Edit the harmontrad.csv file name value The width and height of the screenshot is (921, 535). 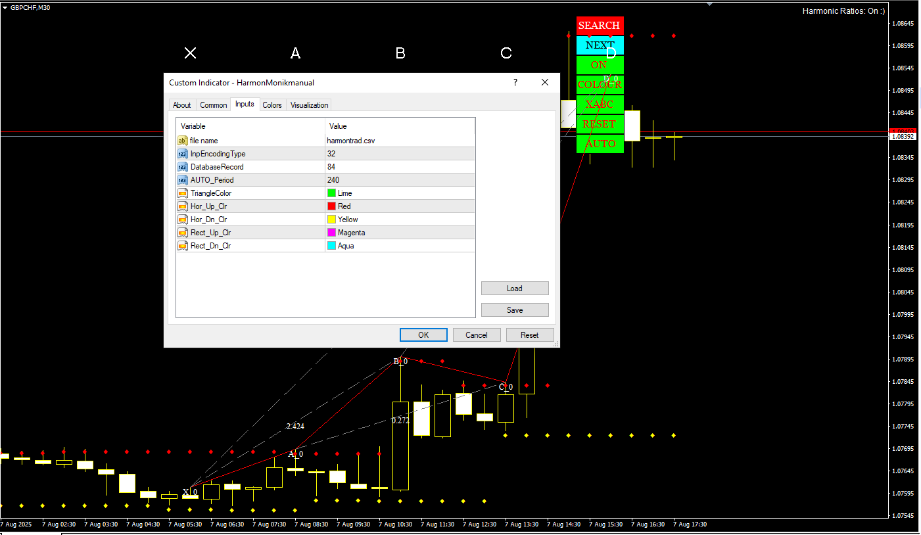click(x=351, y=141)
